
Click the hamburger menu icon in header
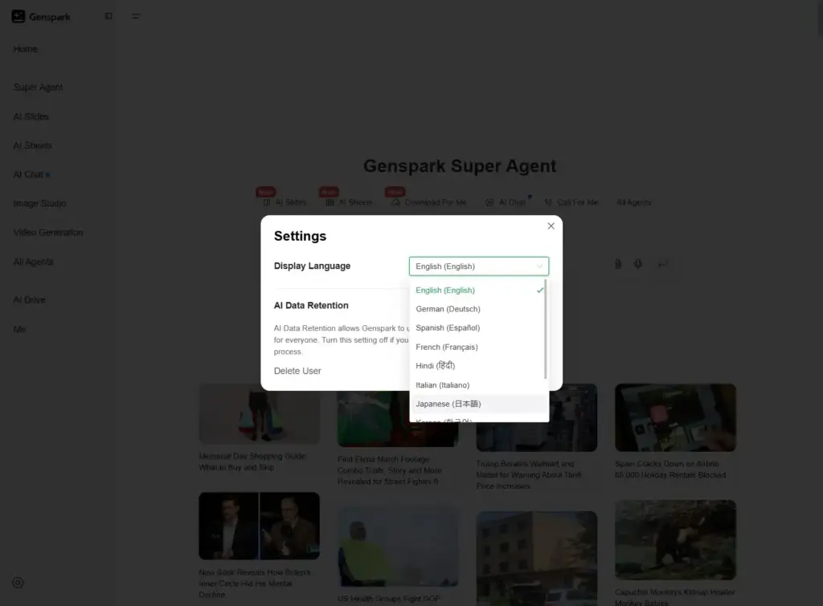click(x=136, y=16)
